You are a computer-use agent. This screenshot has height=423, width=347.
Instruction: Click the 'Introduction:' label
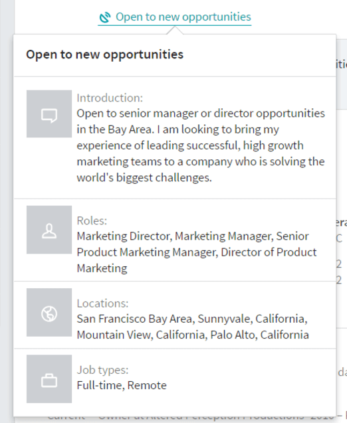110,98
